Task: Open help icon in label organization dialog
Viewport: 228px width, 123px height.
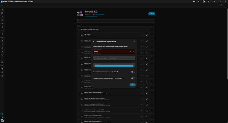Action: pos(134,42)
